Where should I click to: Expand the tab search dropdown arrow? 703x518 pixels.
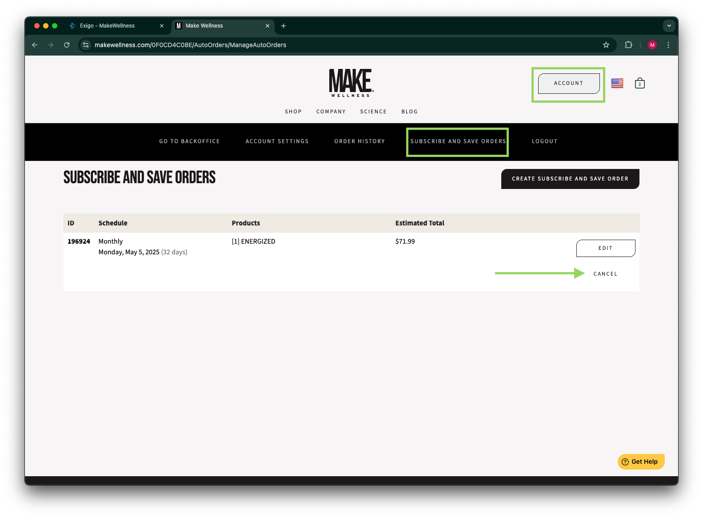[669, 26]
